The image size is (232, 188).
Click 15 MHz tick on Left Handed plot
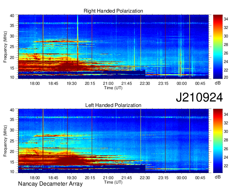pyautogui.click(x=12, y=162)
